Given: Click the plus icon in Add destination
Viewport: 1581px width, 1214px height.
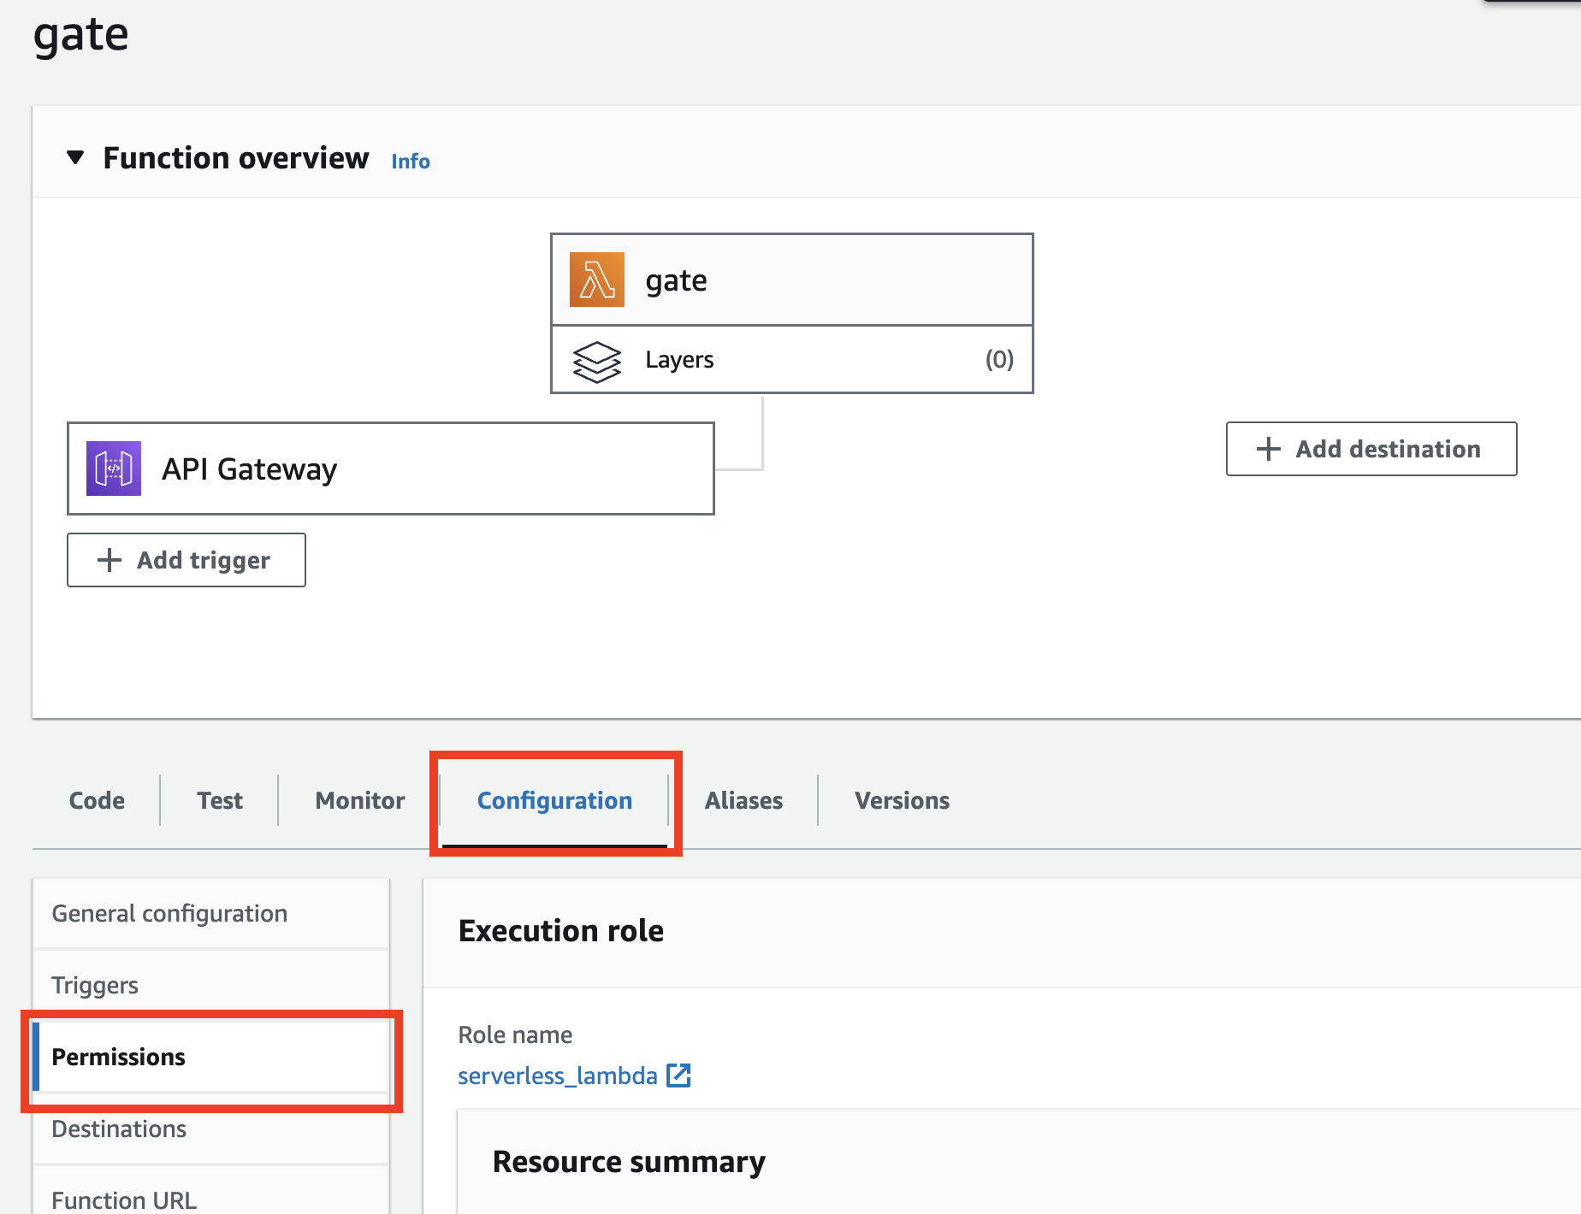Looking at the screenshot, I should (1268, 449).
